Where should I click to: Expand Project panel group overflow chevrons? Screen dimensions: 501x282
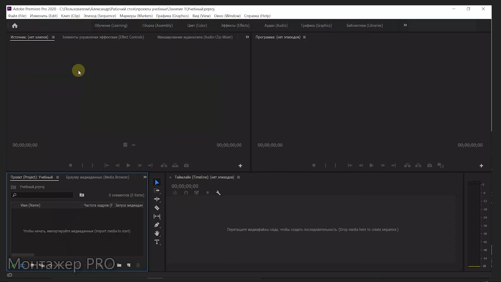[x=145, y=177]
